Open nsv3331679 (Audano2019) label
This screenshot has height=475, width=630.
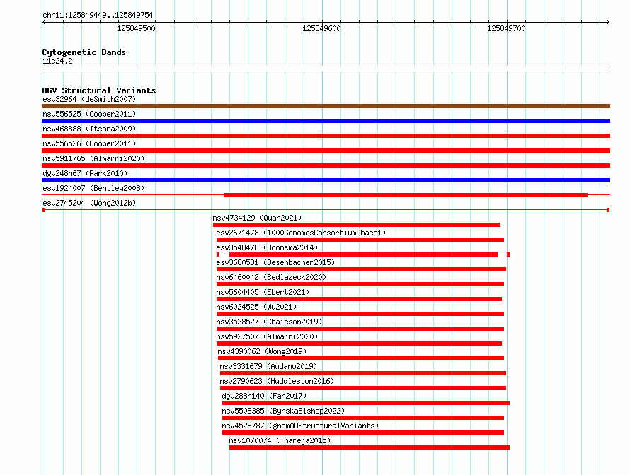[x=268, y=366]
